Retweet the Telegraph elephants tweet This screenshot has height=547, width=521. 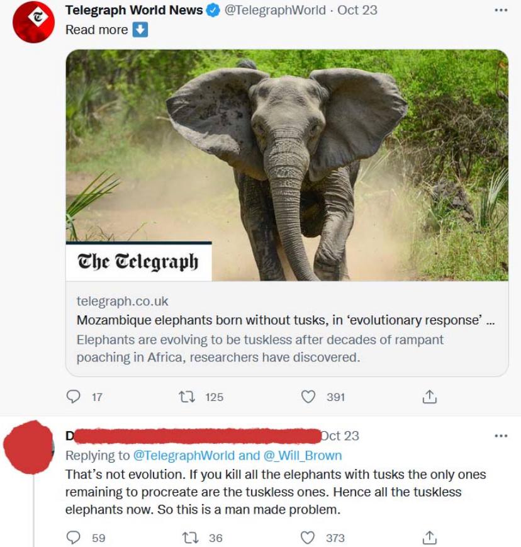point(188,397)
